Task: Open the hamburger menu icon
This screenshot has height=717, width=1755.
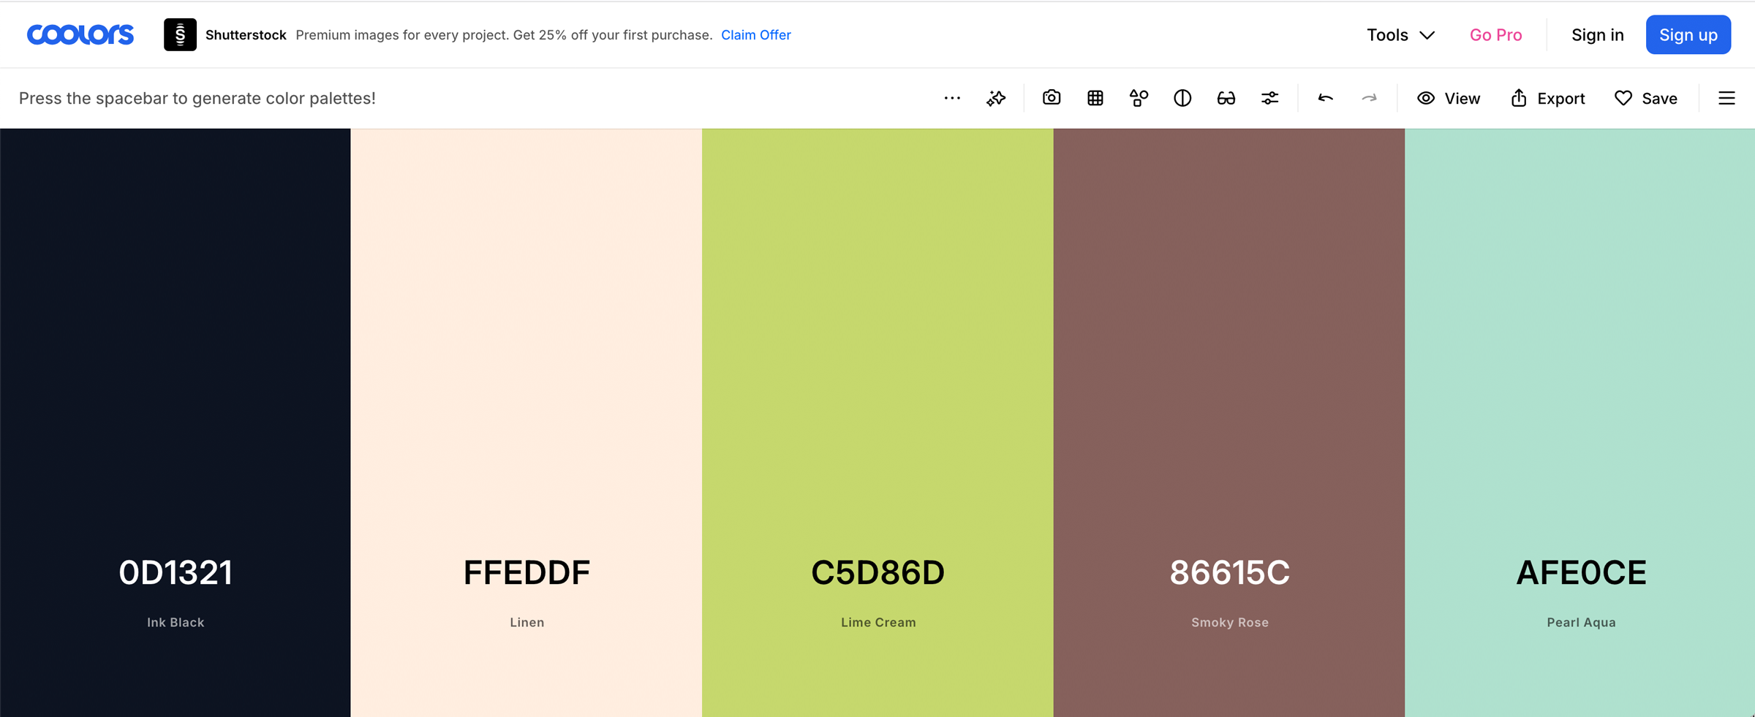Action: pos(1726,98)
